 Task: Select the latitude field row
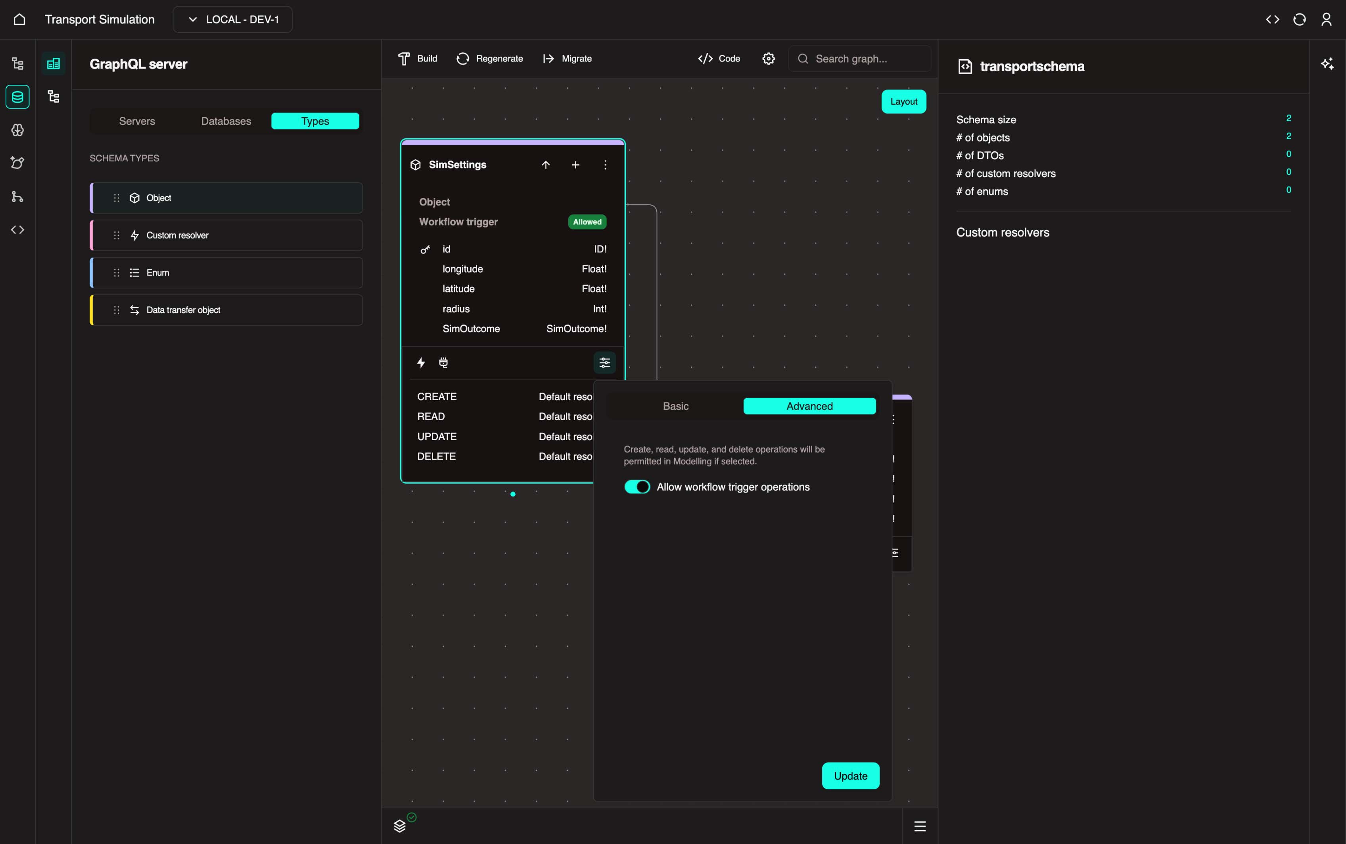(x=513, y=288)
